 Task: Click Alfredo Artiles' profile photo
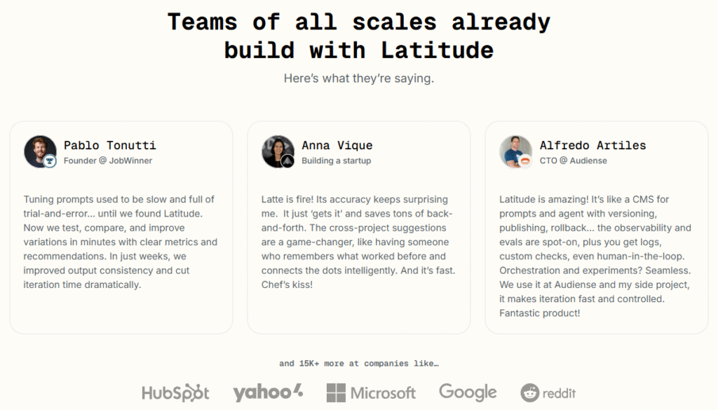click(516, 151)
